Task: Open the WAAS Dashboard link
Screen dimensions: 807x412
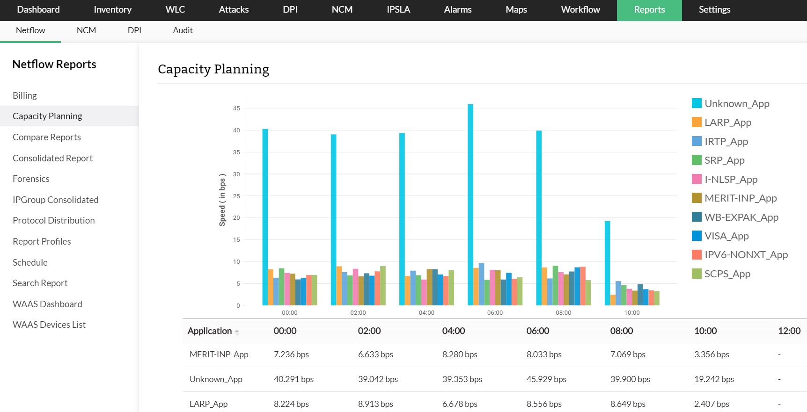Action: pos(47,304)
